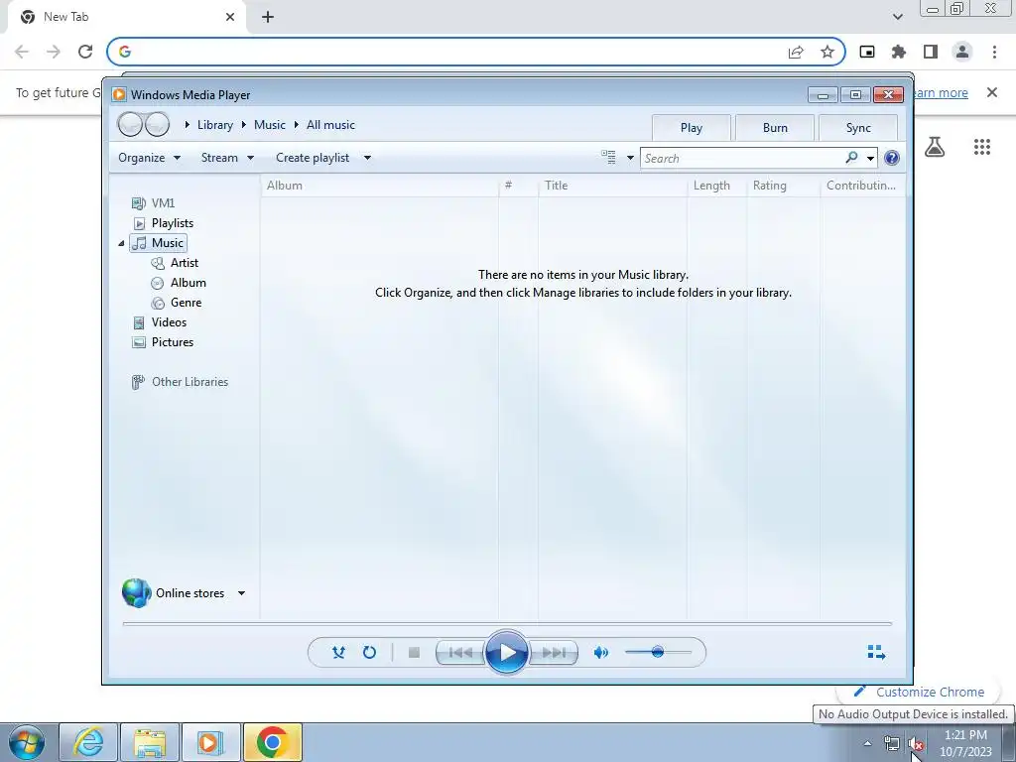The image size is (1016, 762).
Task: Click All music in the breadcrumb
Action: 330,125
